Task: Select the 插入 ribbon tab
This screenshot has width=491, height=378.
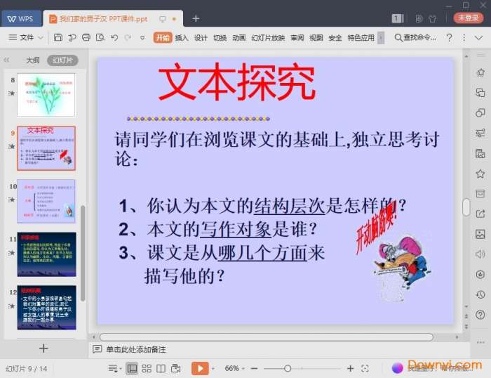Action: click(x=182, y=38)
